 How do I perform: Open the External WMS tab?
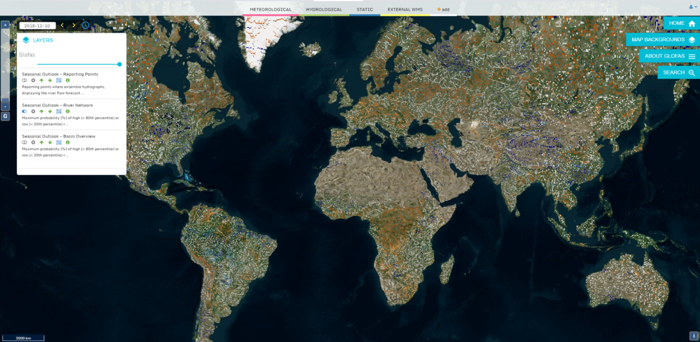pos(405,10)
